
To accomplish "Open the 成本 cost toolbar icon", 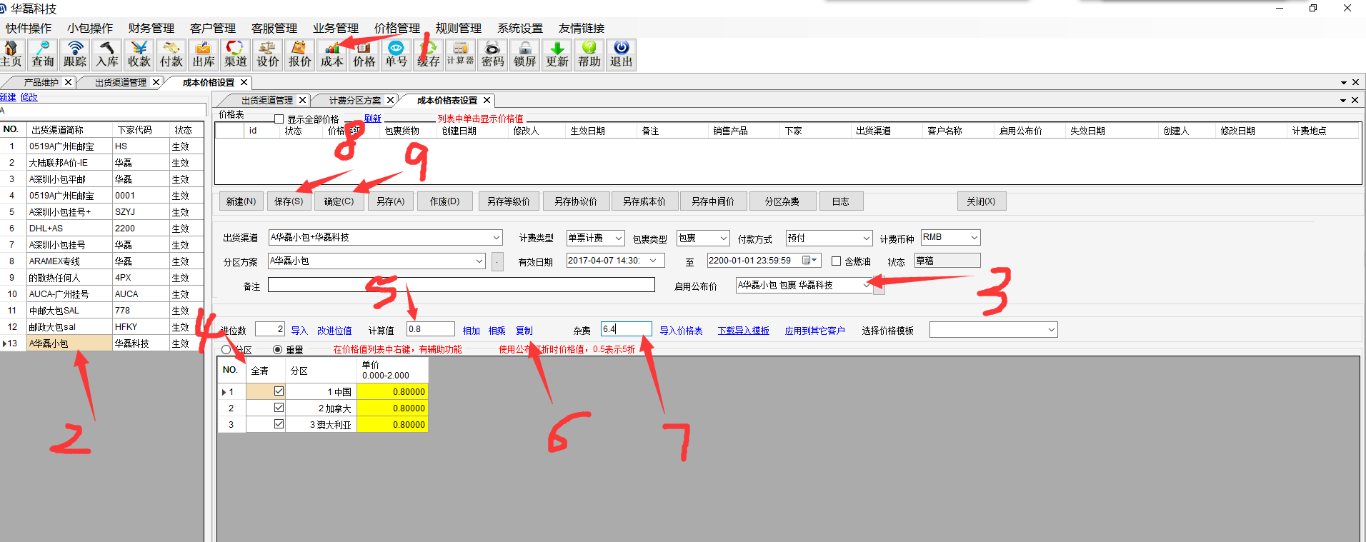I will point(331,54).
